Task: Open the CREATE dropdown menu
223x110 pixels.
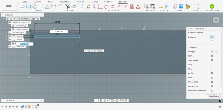Action: [37, 11]
